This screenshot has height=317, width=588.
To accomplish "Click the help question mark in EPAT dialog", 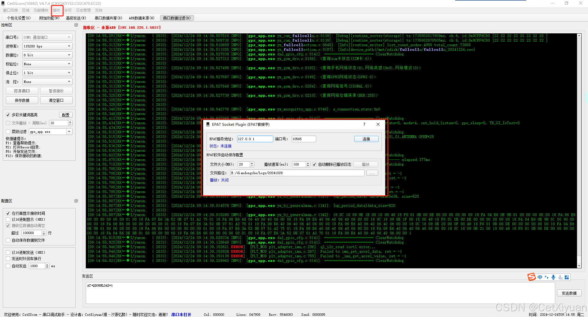I will [364, 124].
